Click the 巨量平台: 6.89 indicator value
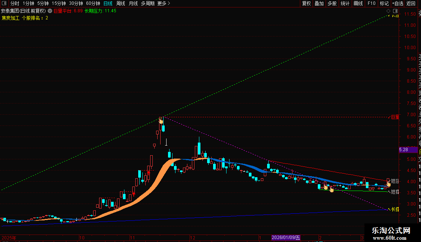This screenshot has height=242, width=421. [x=68, y=11]
